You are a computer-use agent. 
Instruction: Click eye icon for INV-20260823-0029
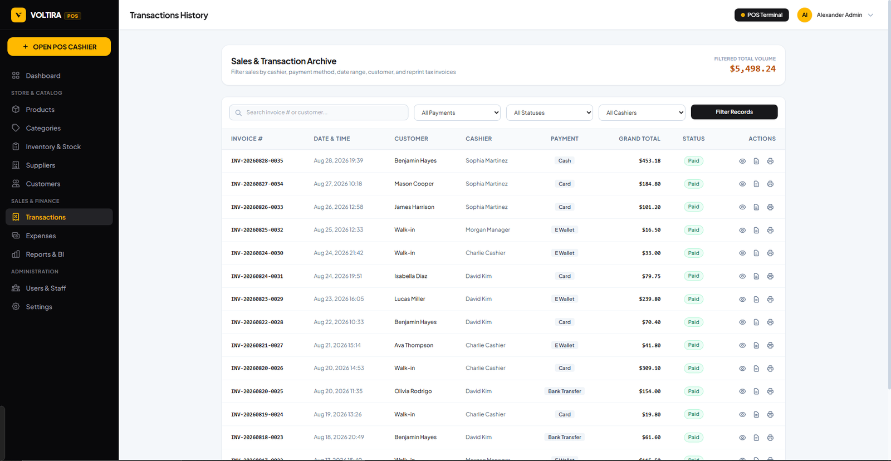click(x=742, y=300)
